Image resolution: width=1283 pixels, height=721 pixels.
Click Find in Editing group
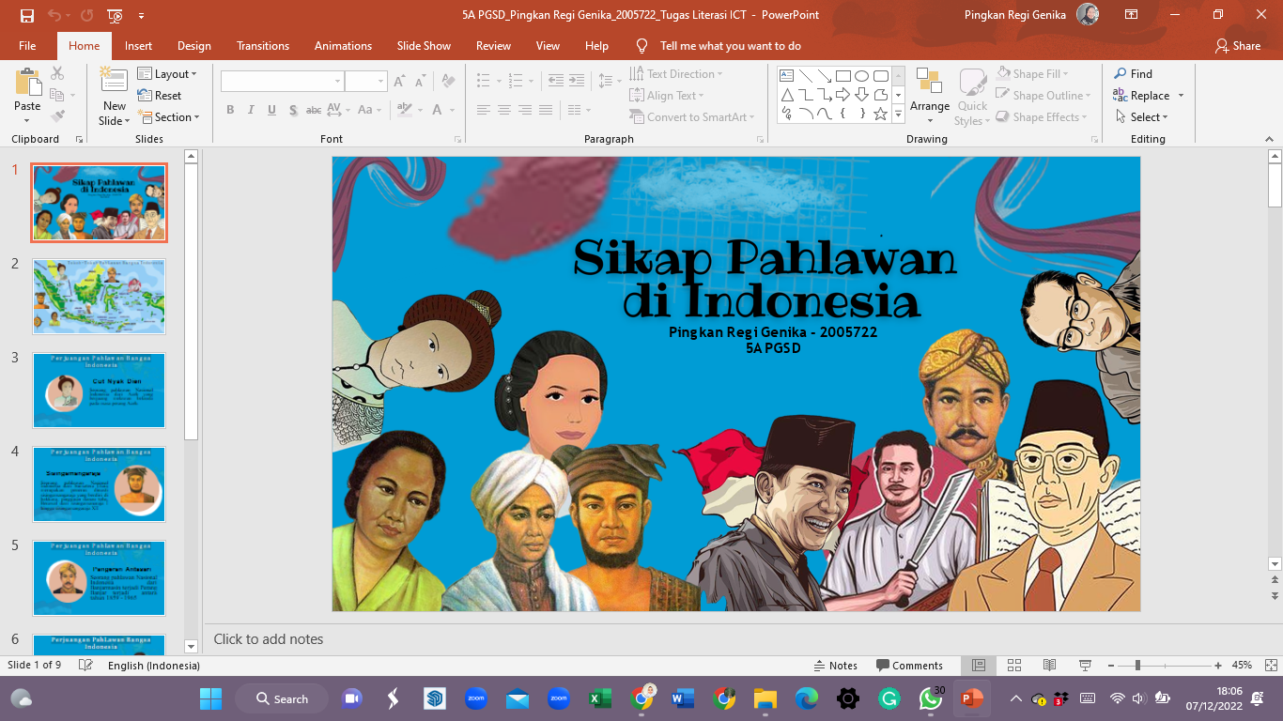click(x=1134, y=74)
